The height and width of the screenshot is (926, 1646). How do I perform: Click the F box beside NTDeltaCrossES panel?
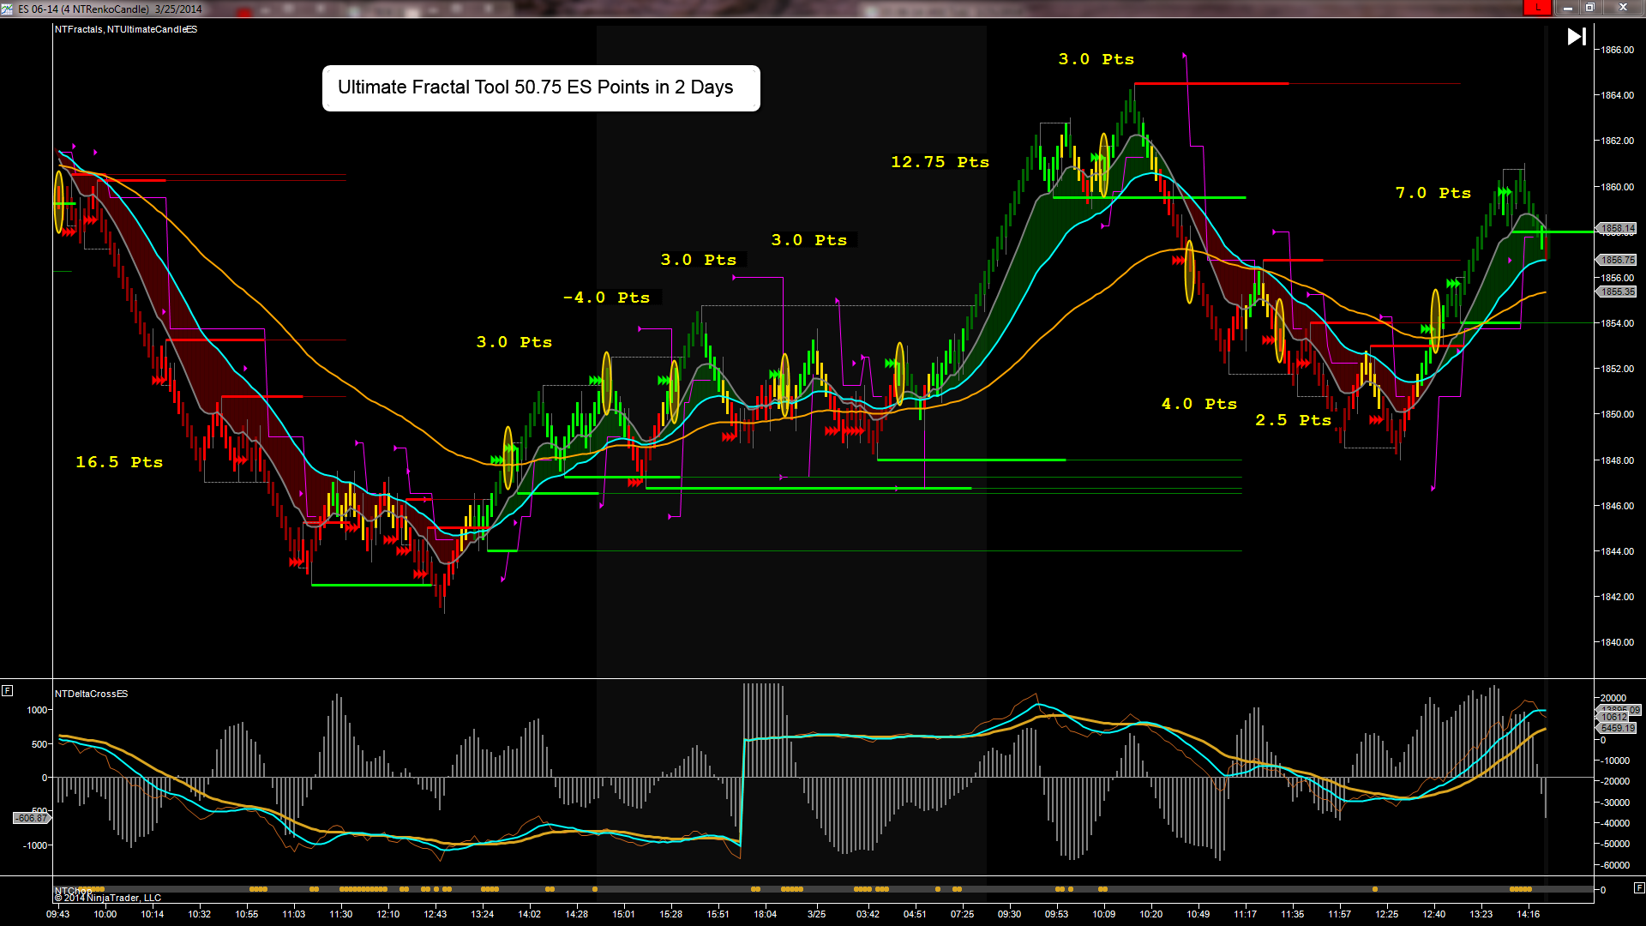(x=7, y=690)
